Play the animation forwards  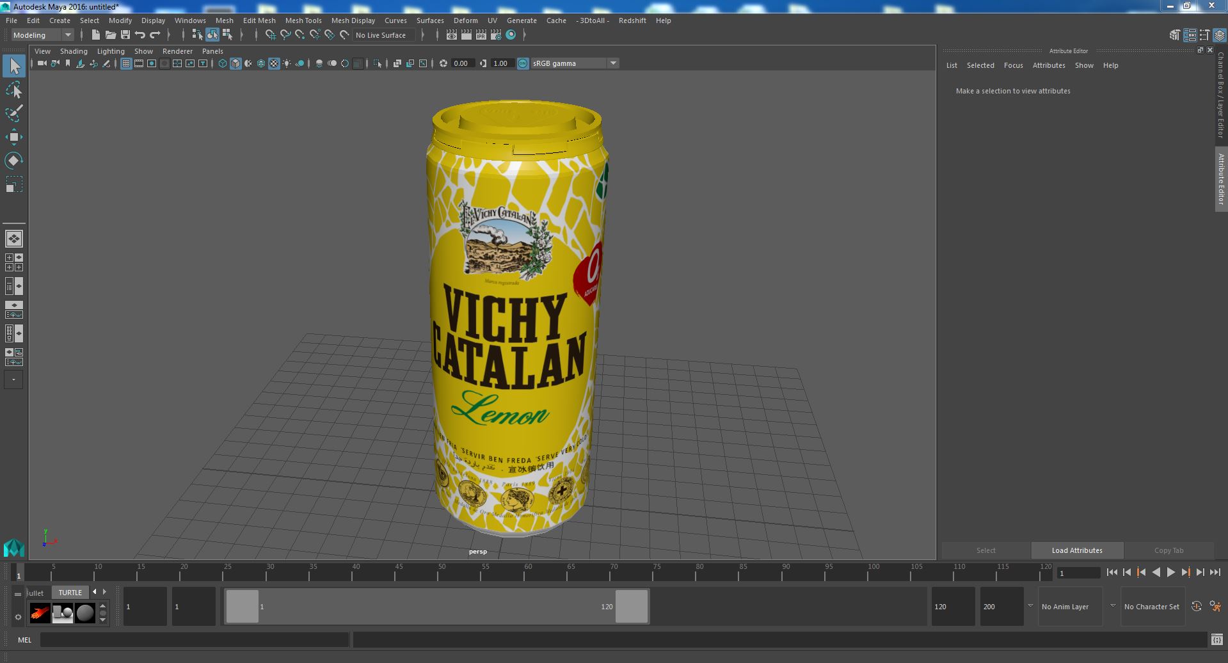tap(1170, 573)
